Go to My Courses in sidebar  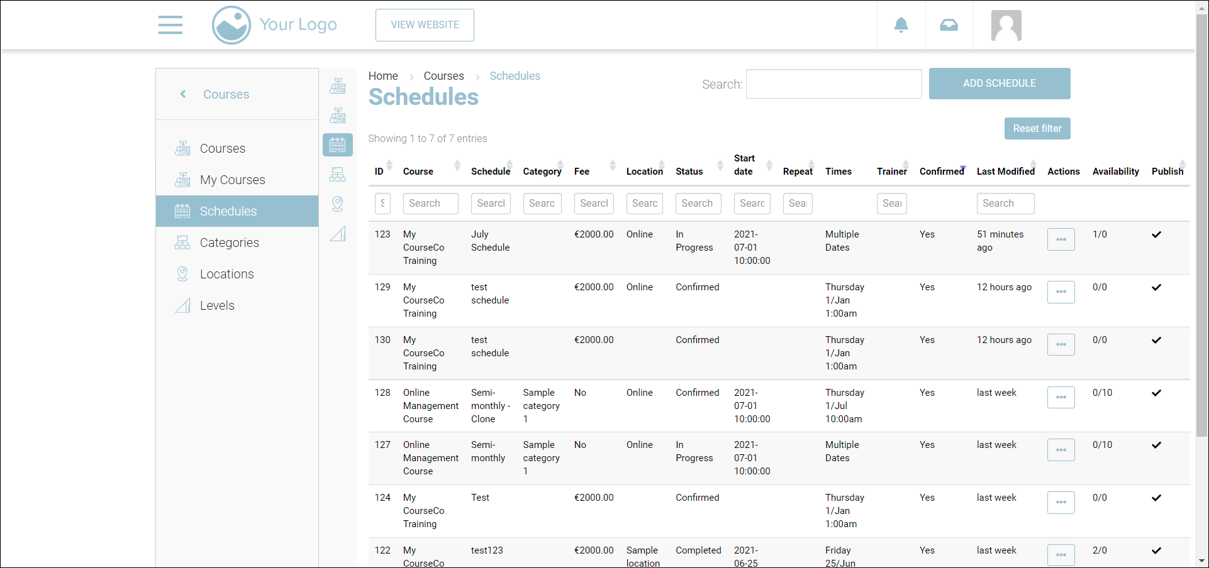[232, 180]
